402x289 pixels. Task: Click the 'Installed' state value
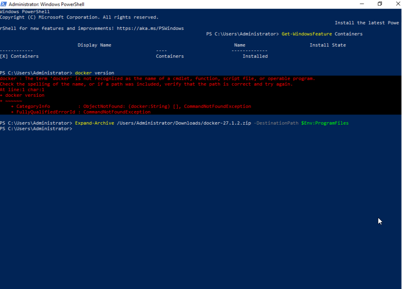255,56
